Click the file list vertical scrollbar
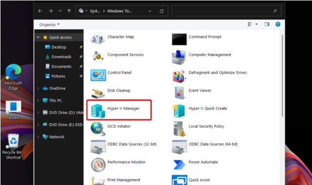This screenshot has width=312, height=185. click(x=282, y=75)
